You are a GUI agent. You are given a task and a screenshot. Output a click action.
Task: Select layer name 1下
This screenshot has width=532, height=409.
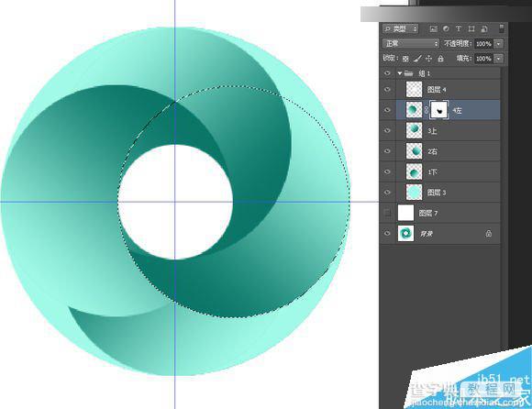pos(432,172)
